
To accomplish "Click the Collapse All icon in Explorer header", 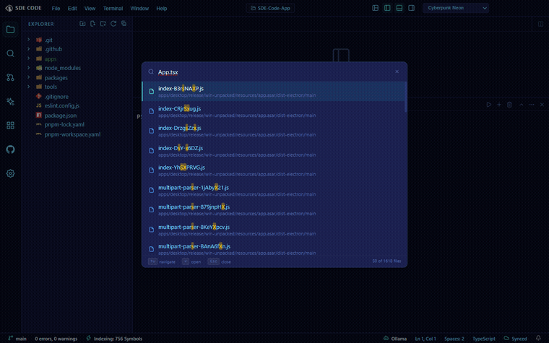I will click(x=124, y=23).
